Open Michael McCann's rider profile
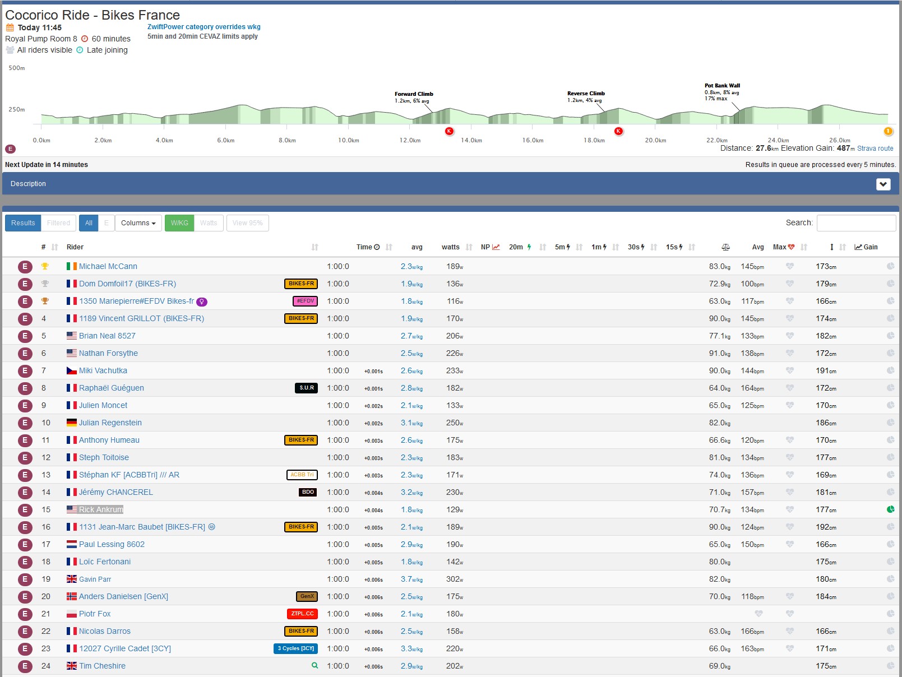 click(108, 266)
